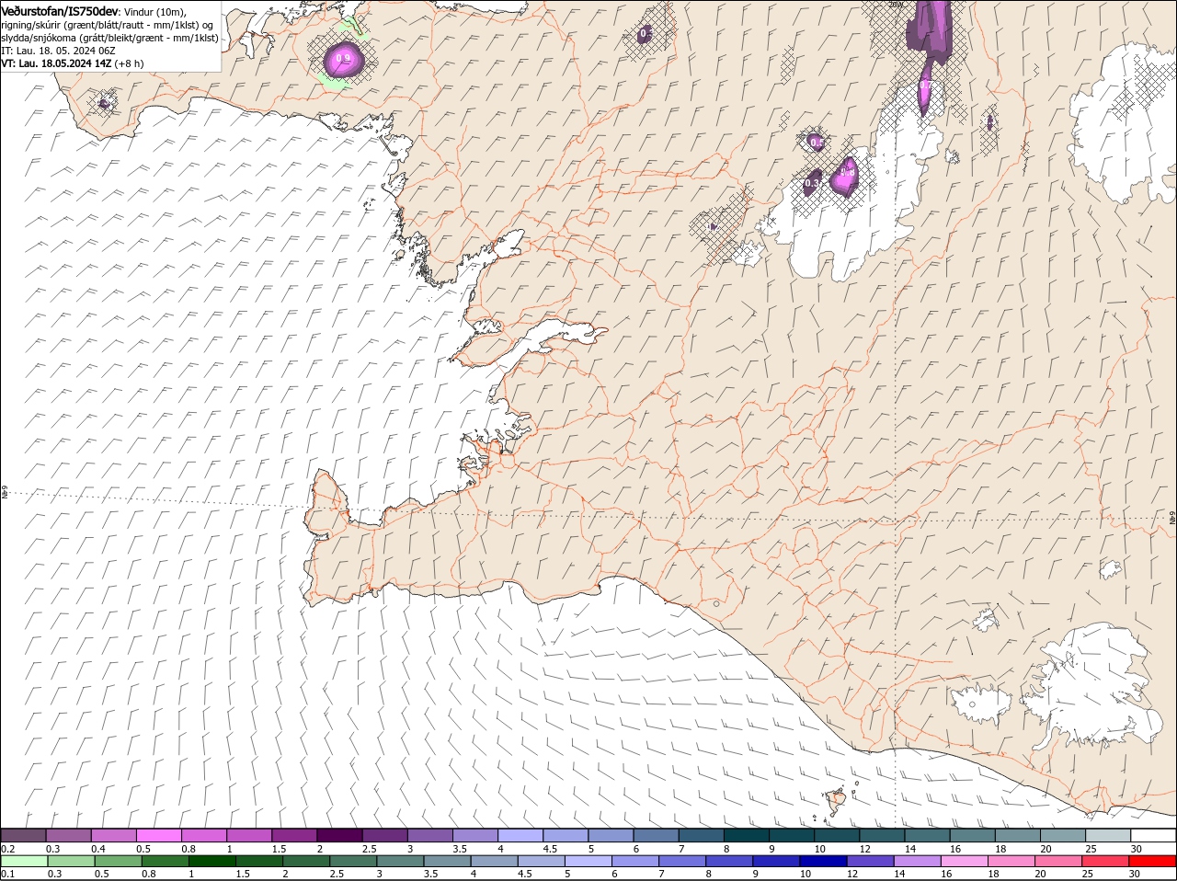Click the '64N' latitude label on the left edge
This screenshot has height=881, width=1177.
pyautogui.click(x=5, y=493)
